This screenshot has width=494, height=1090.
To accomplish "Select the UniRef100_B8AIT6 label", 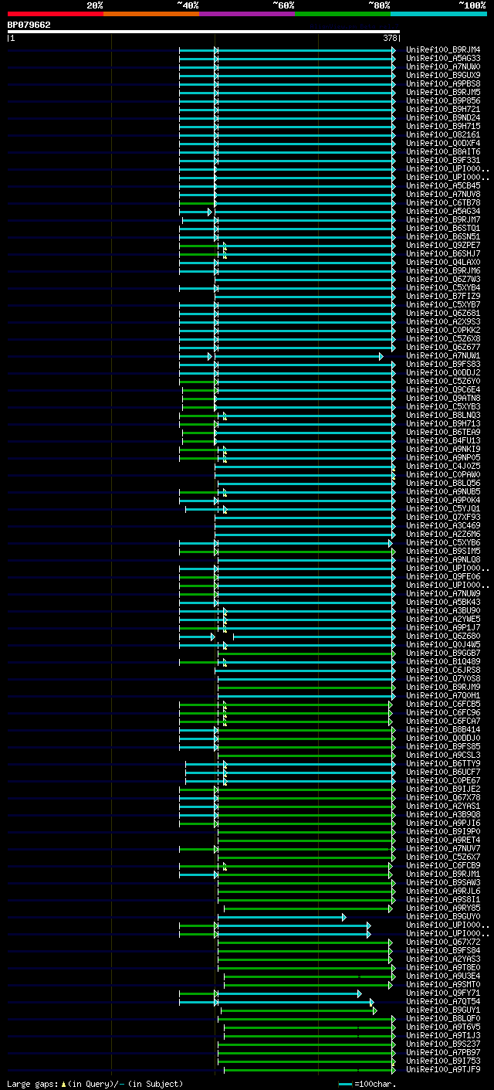I will [x=443, y=151].
